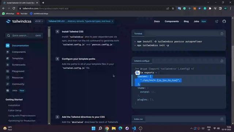The image size is (234, 132).
Task: Click the browser back arrow
Action: click(3, 8)
